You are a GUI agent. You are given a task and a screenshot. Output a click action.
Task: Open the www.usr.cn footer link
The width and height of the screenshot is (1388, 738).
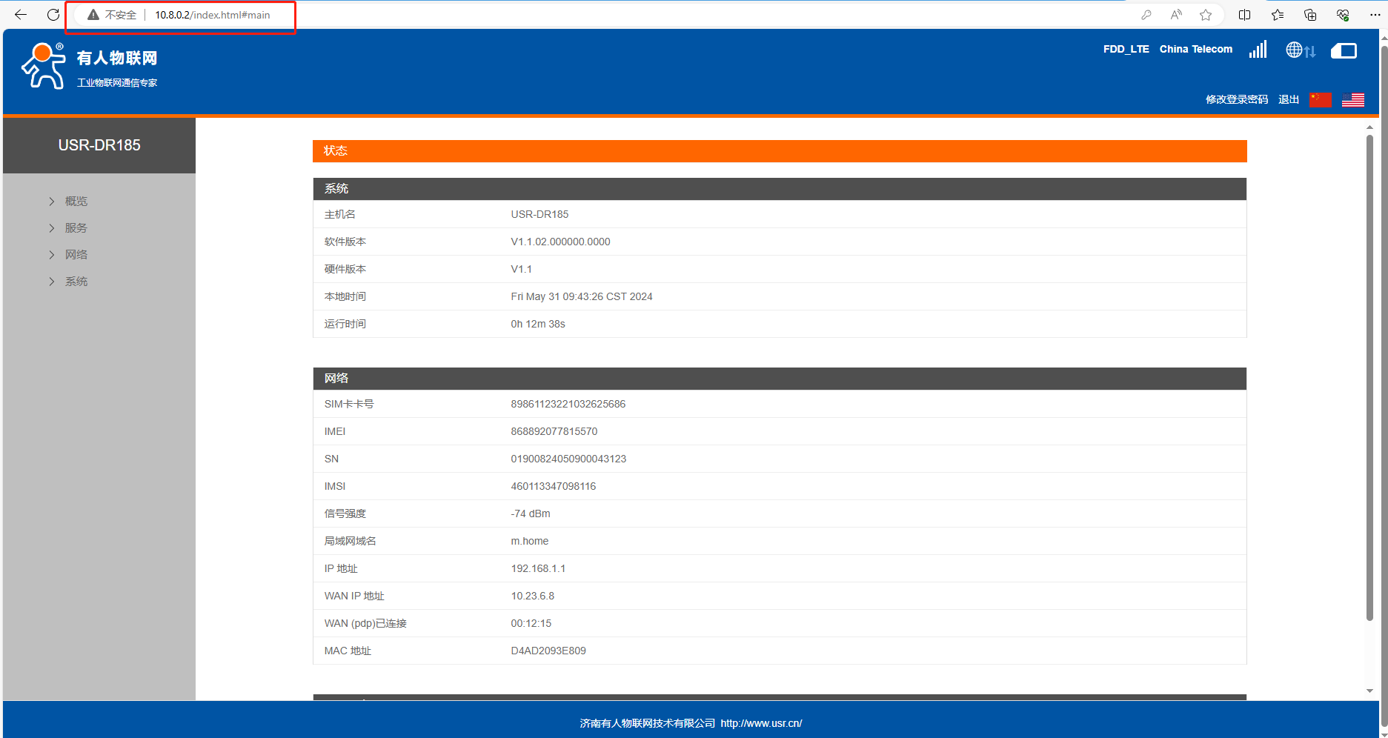[x=761, y=723]
